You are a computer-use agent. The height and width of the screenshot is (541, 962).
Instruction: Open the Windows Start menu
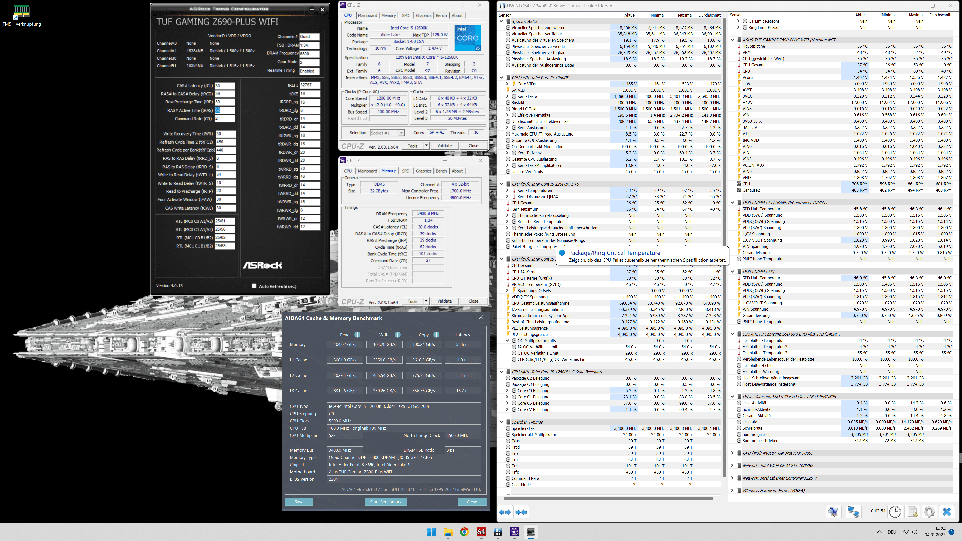tap(431, 532)
